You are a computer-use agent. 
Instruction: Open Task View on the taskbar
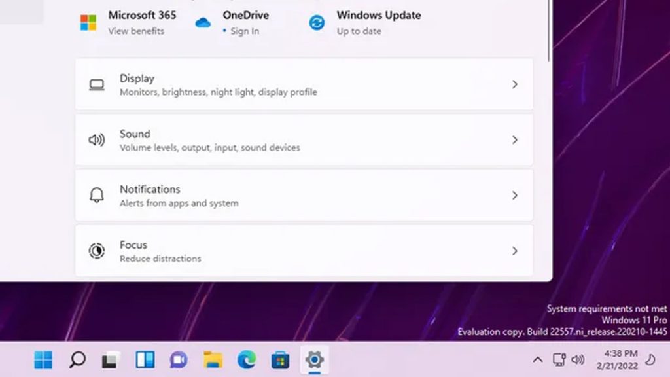(x=111, y=359)
